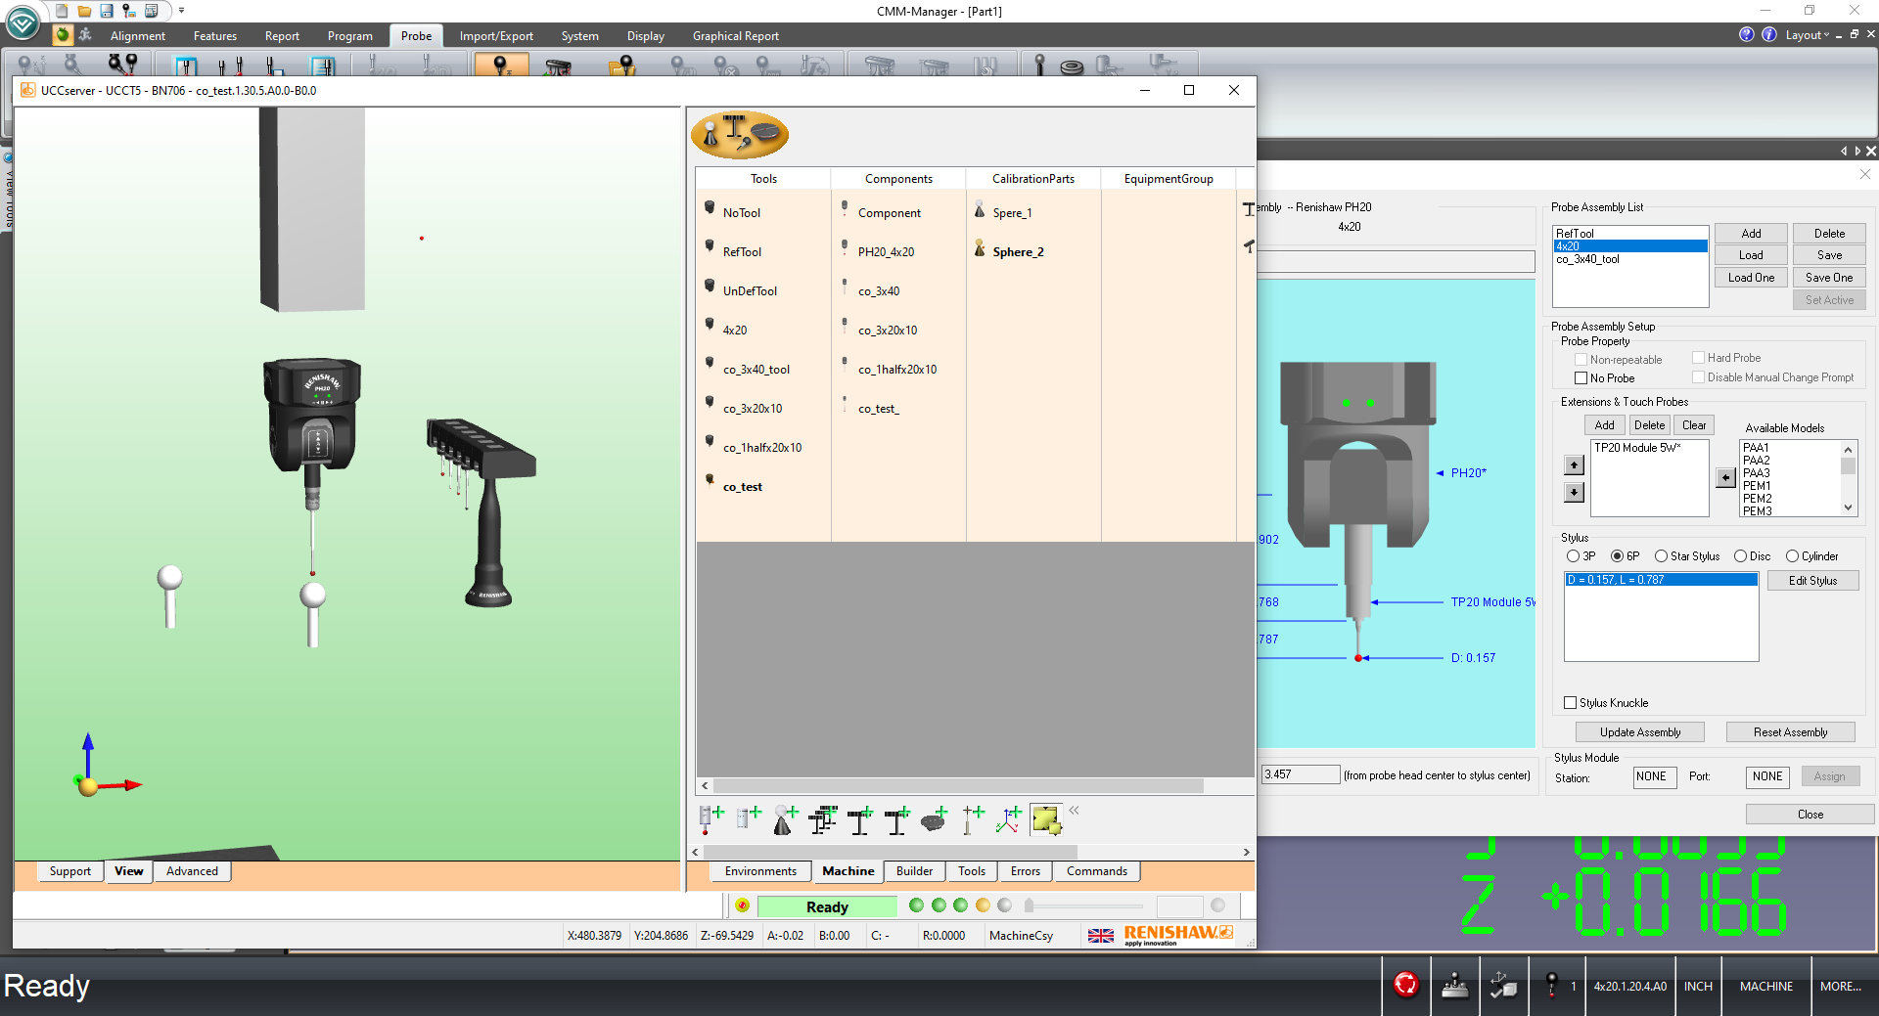Check the Stylus Knuckle option

tap(1571, 703)
